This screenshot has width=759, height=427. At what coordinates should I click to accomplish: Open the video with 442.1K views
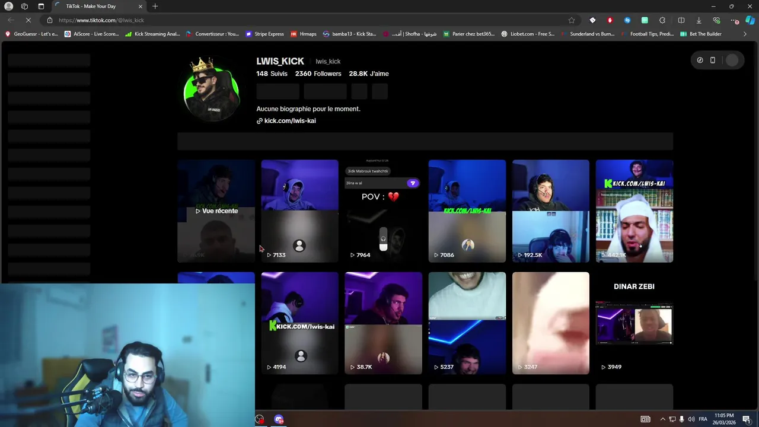click(x=634, y=211)
